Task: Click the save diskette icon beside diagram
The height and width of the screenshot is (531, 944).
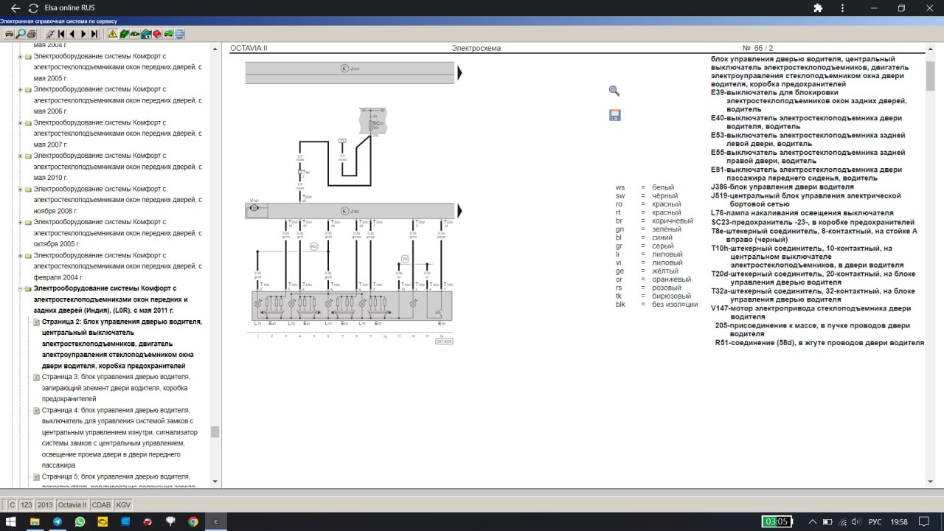Action: click(x=614, y=115)
